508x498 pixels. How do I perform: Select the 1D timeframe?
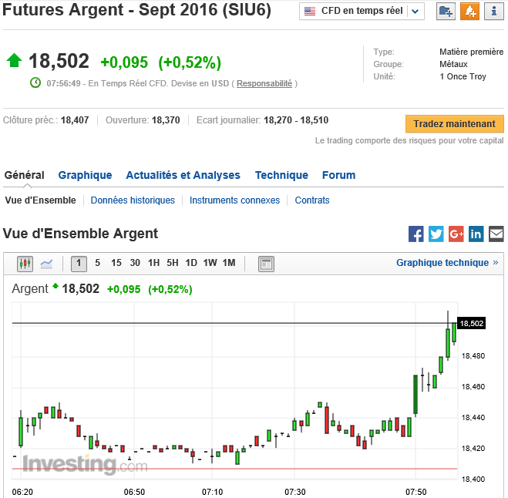(191, 263)
